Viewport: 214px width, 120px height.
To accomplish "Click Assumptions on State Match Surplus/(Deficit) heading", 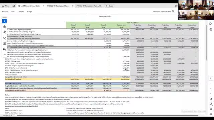I will [21, 106].
